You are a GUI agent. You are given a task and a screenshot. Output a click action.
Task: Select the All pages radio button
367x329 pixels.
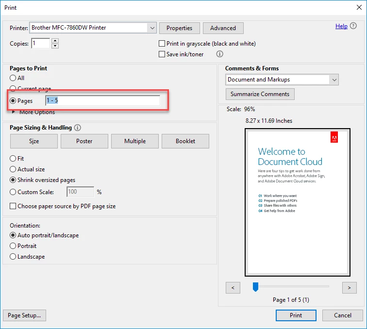point(13,78)
